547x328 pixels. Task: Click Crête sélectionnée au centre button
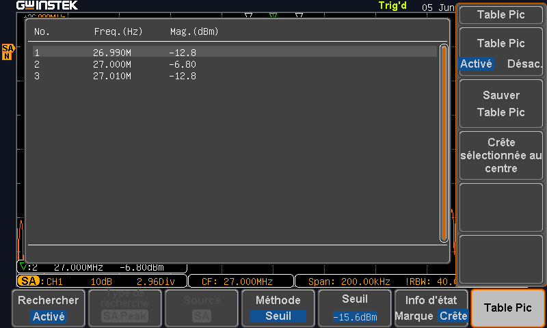tap(501, 156)
